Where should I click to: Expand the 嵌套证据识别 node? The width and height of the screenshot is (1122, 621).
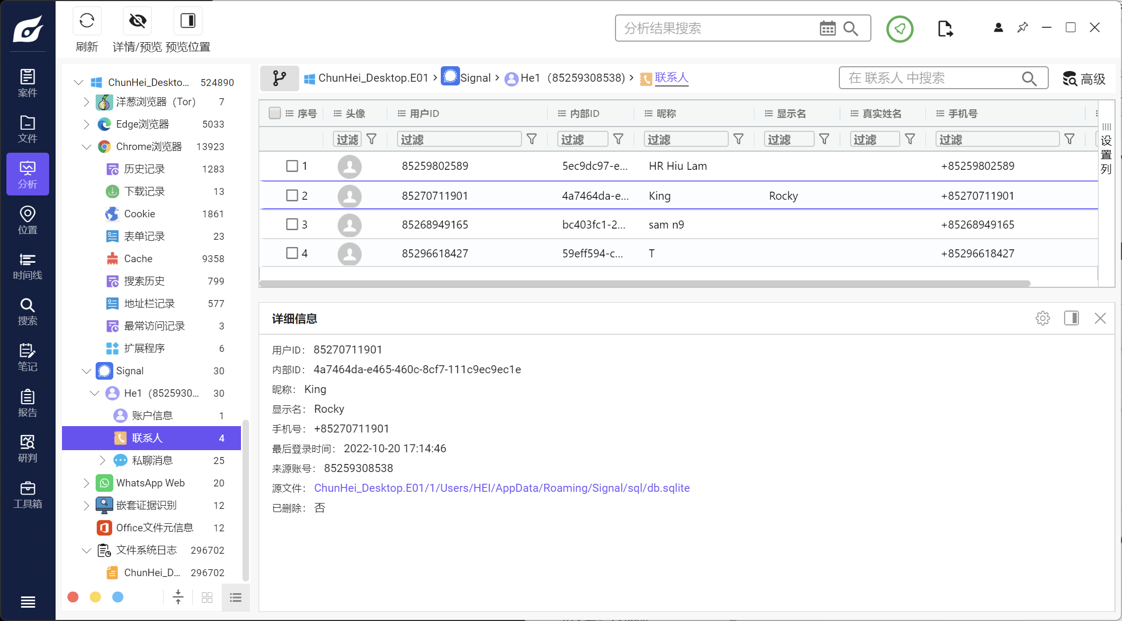[x=87, y=505]
